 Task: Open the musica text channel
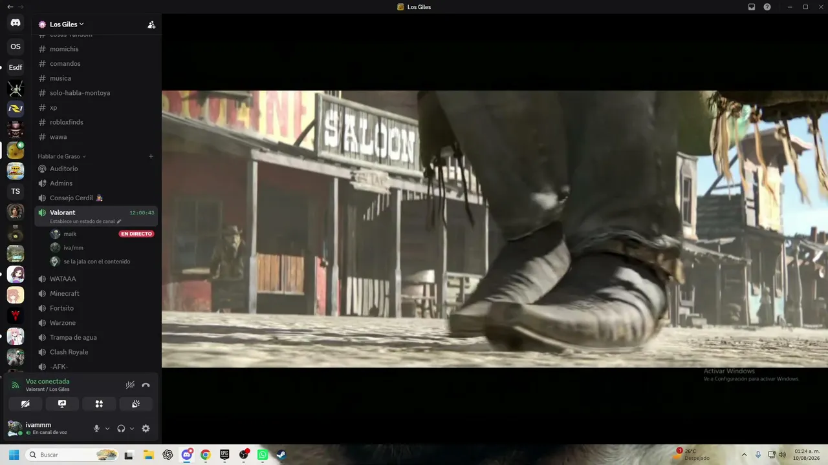[96, 78]
